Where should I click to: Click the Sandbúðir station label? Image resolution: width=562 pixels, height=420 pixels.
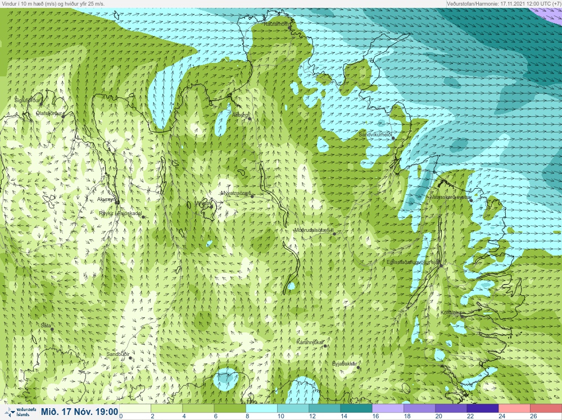point(118,354)
